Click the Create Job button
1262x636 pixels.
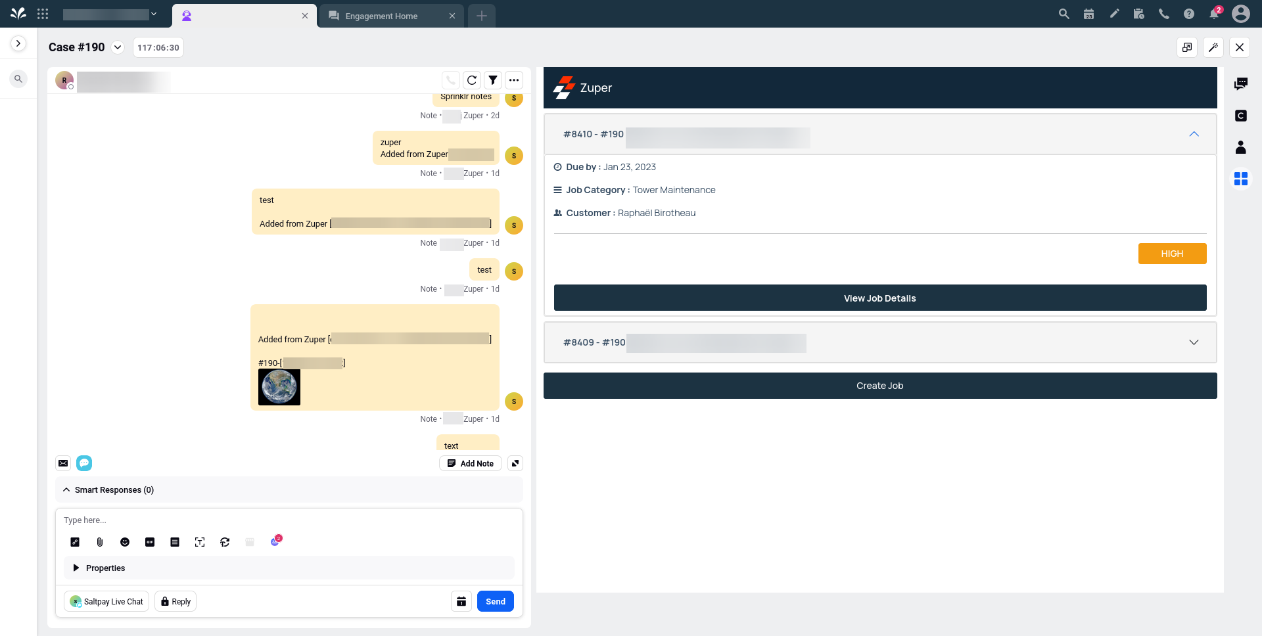(880, 386)
